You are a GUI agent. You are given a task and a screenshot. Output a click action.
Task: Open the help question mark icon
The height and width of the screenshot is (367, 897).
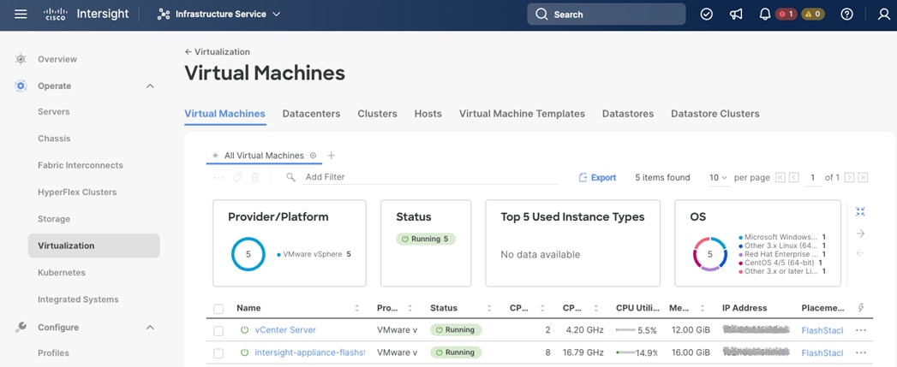coord(847,15)
